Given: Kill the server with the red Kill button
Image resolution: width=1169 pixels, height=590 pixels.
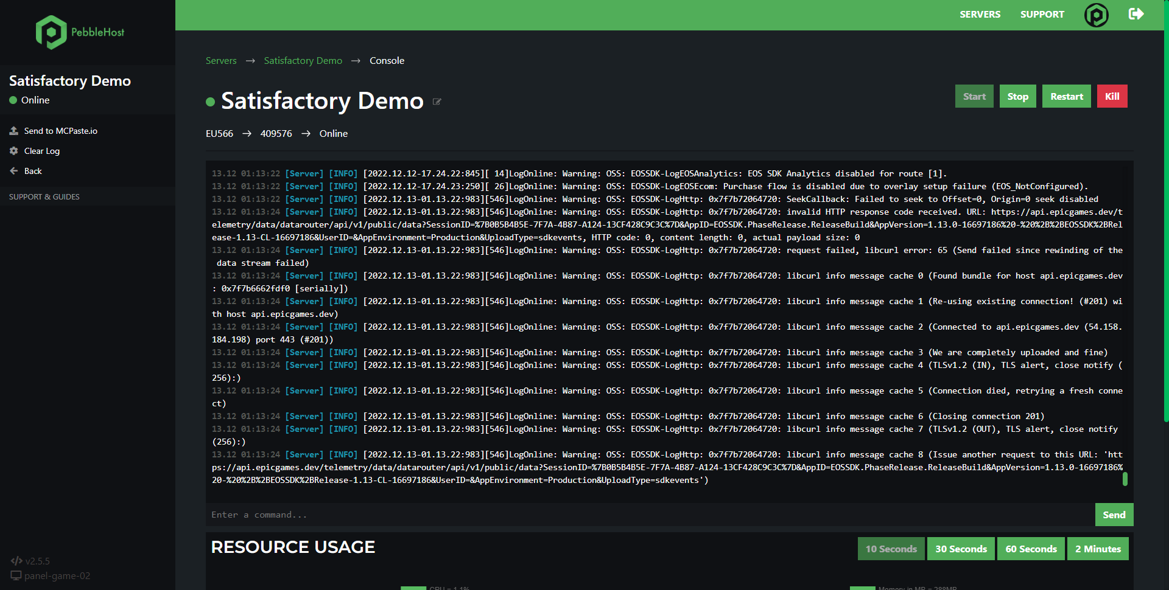Looking at the screenshot, I should pos(1112,96).
